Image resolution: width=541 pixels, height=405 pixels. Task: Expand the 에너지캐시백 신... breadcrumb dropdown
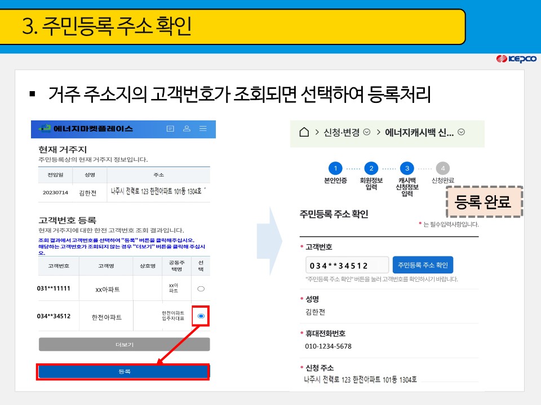pyautogui.click(x=461, y=133)
